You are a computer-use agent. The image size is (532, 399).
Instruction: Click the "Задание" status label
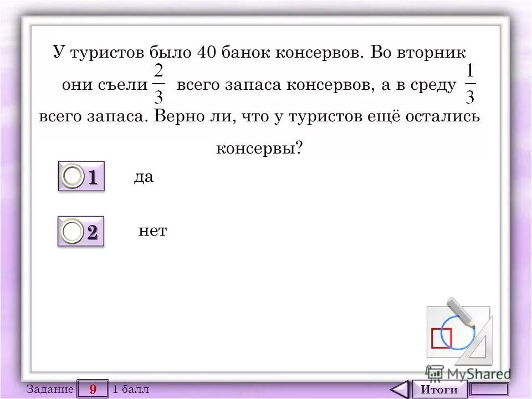pos(50,389)
